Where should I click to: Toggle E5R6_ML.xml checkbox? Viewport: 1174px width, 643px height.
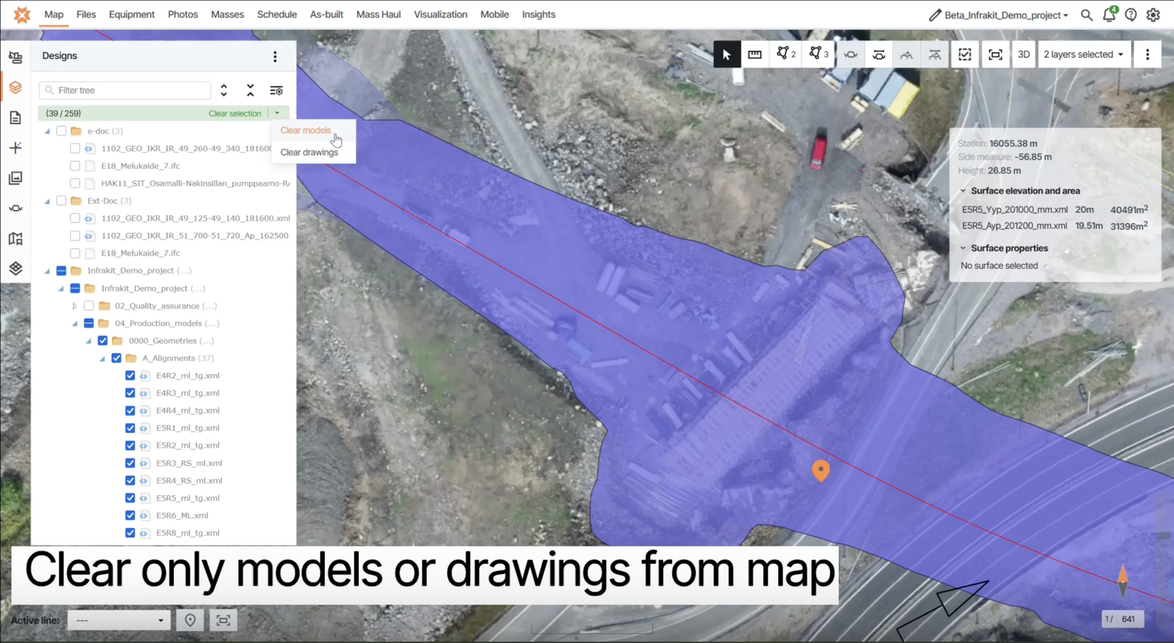click(x=130, y=515)
